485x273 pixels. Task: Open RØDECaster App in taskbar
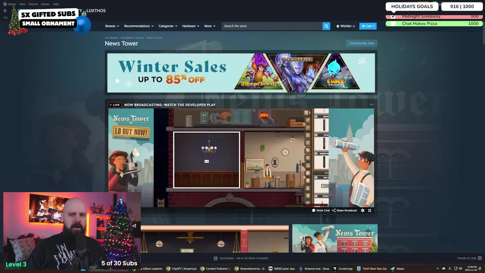[282, 269]
